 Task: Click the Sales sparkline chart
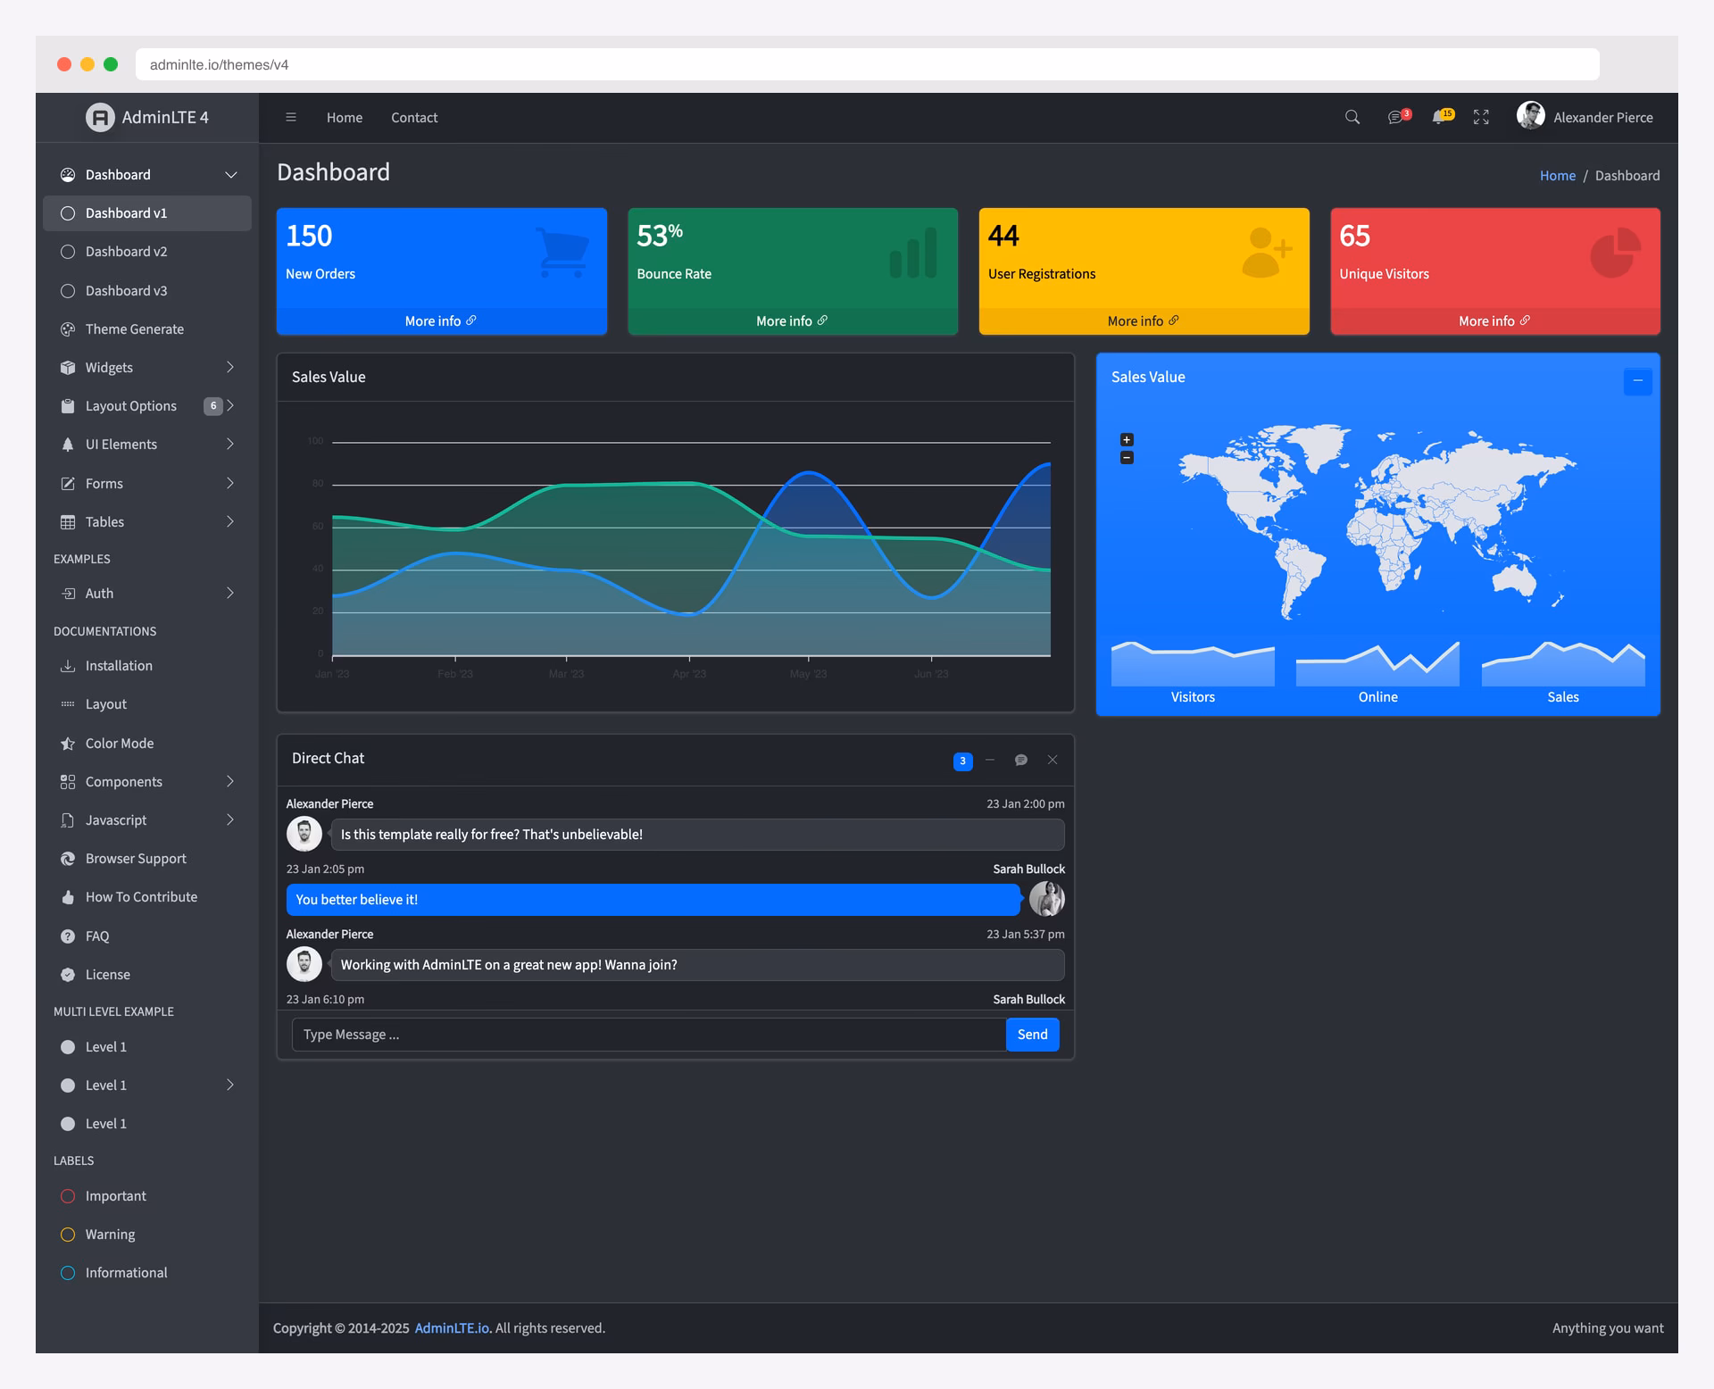coord(1563,663)
